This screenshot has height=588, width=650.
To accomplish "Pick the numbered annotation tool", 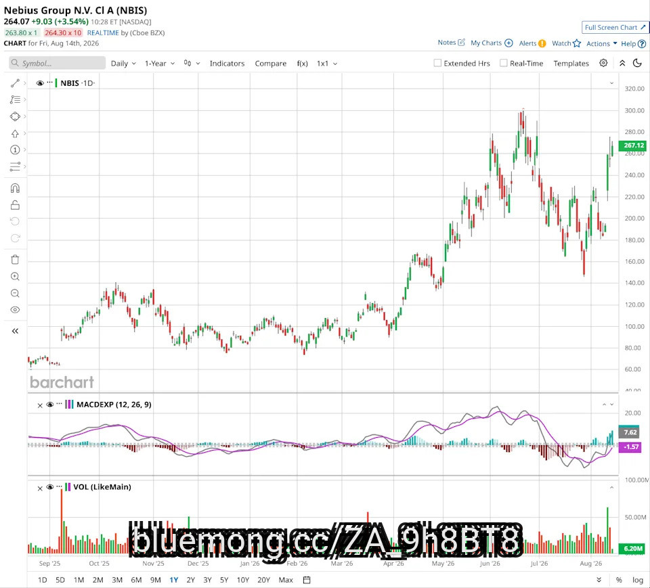I will 15,150.
